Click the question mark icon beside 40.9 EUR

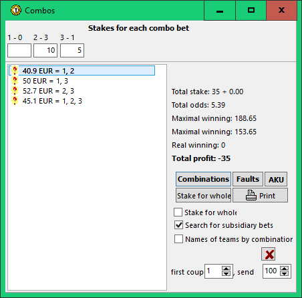coord(15,71)
